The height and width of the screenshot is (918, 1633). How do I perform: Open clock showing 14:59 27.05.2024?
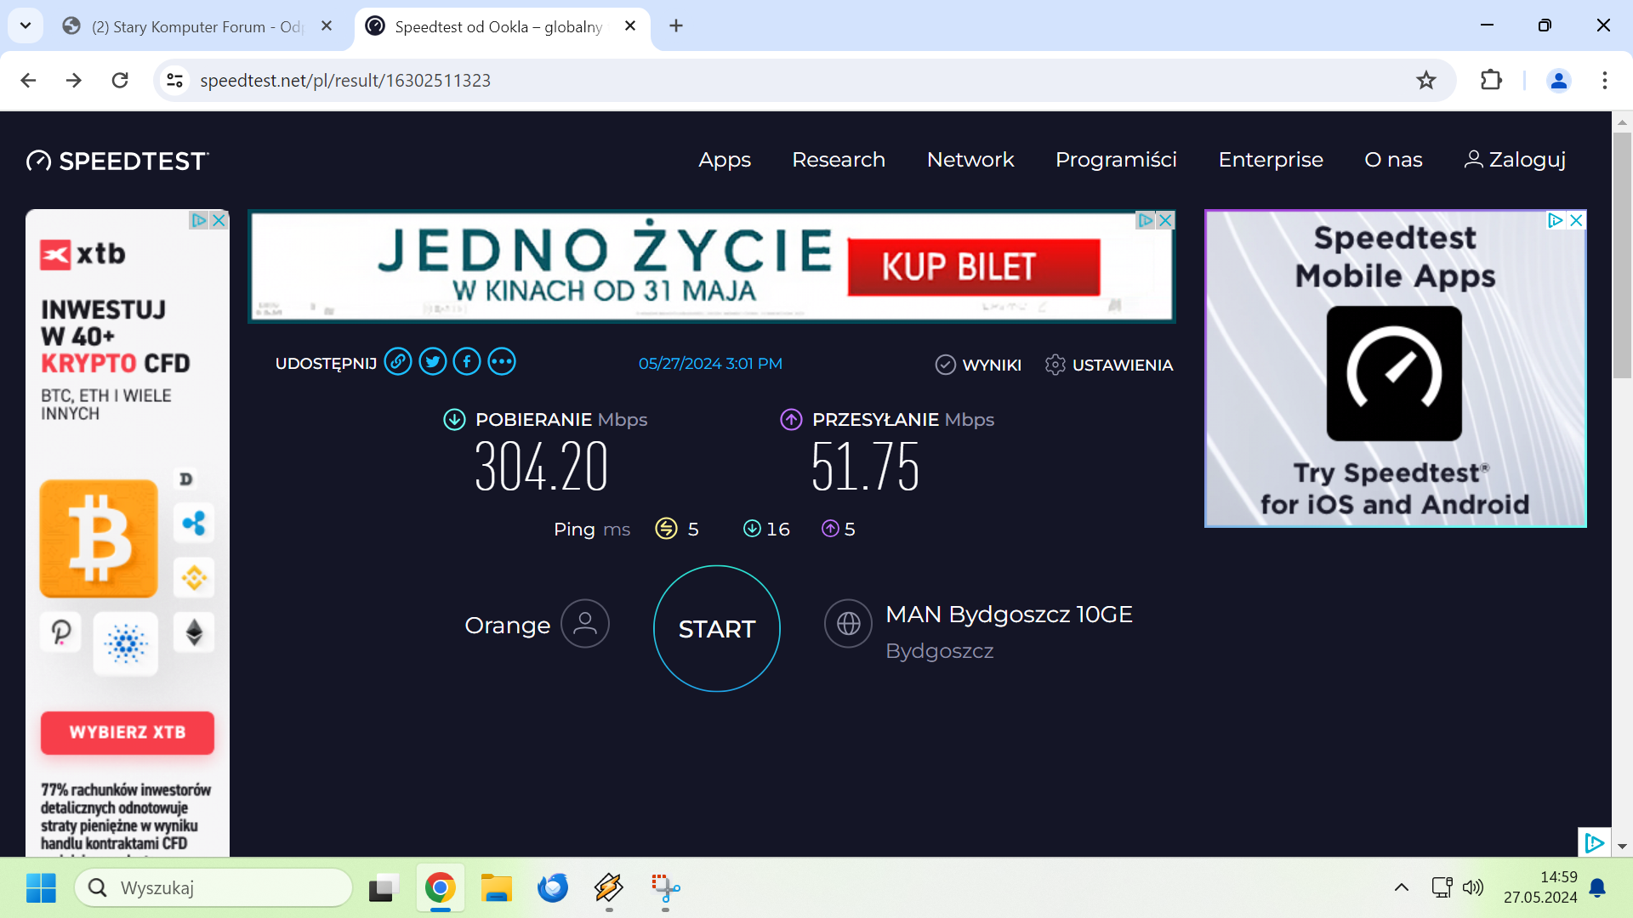click(1540, 887)
